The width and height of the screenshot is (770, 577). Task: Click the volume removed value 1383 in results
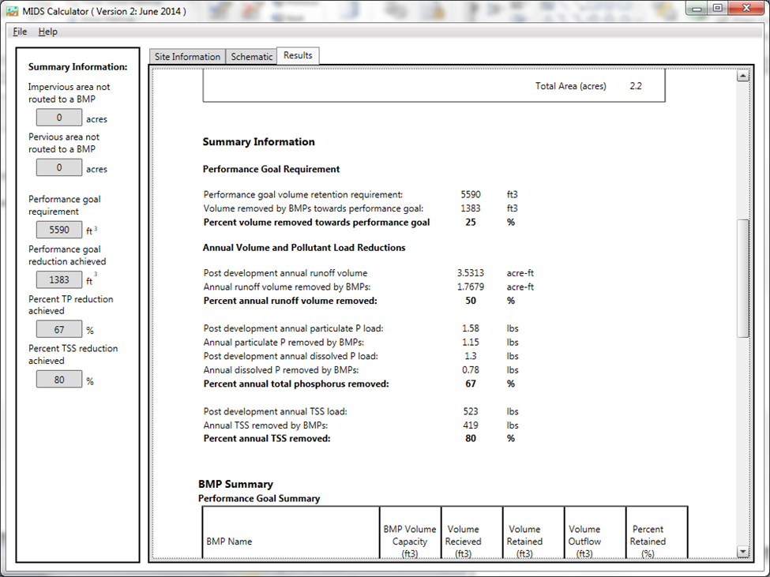(x=471, y=208)
